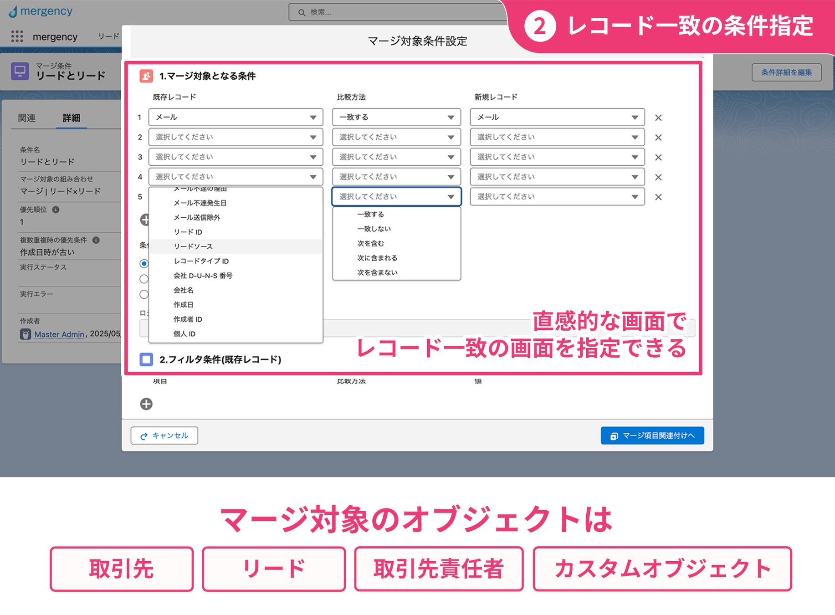
Task: Proceed with the マージ項目関連付けへ button
Action: tap(652, 436)
